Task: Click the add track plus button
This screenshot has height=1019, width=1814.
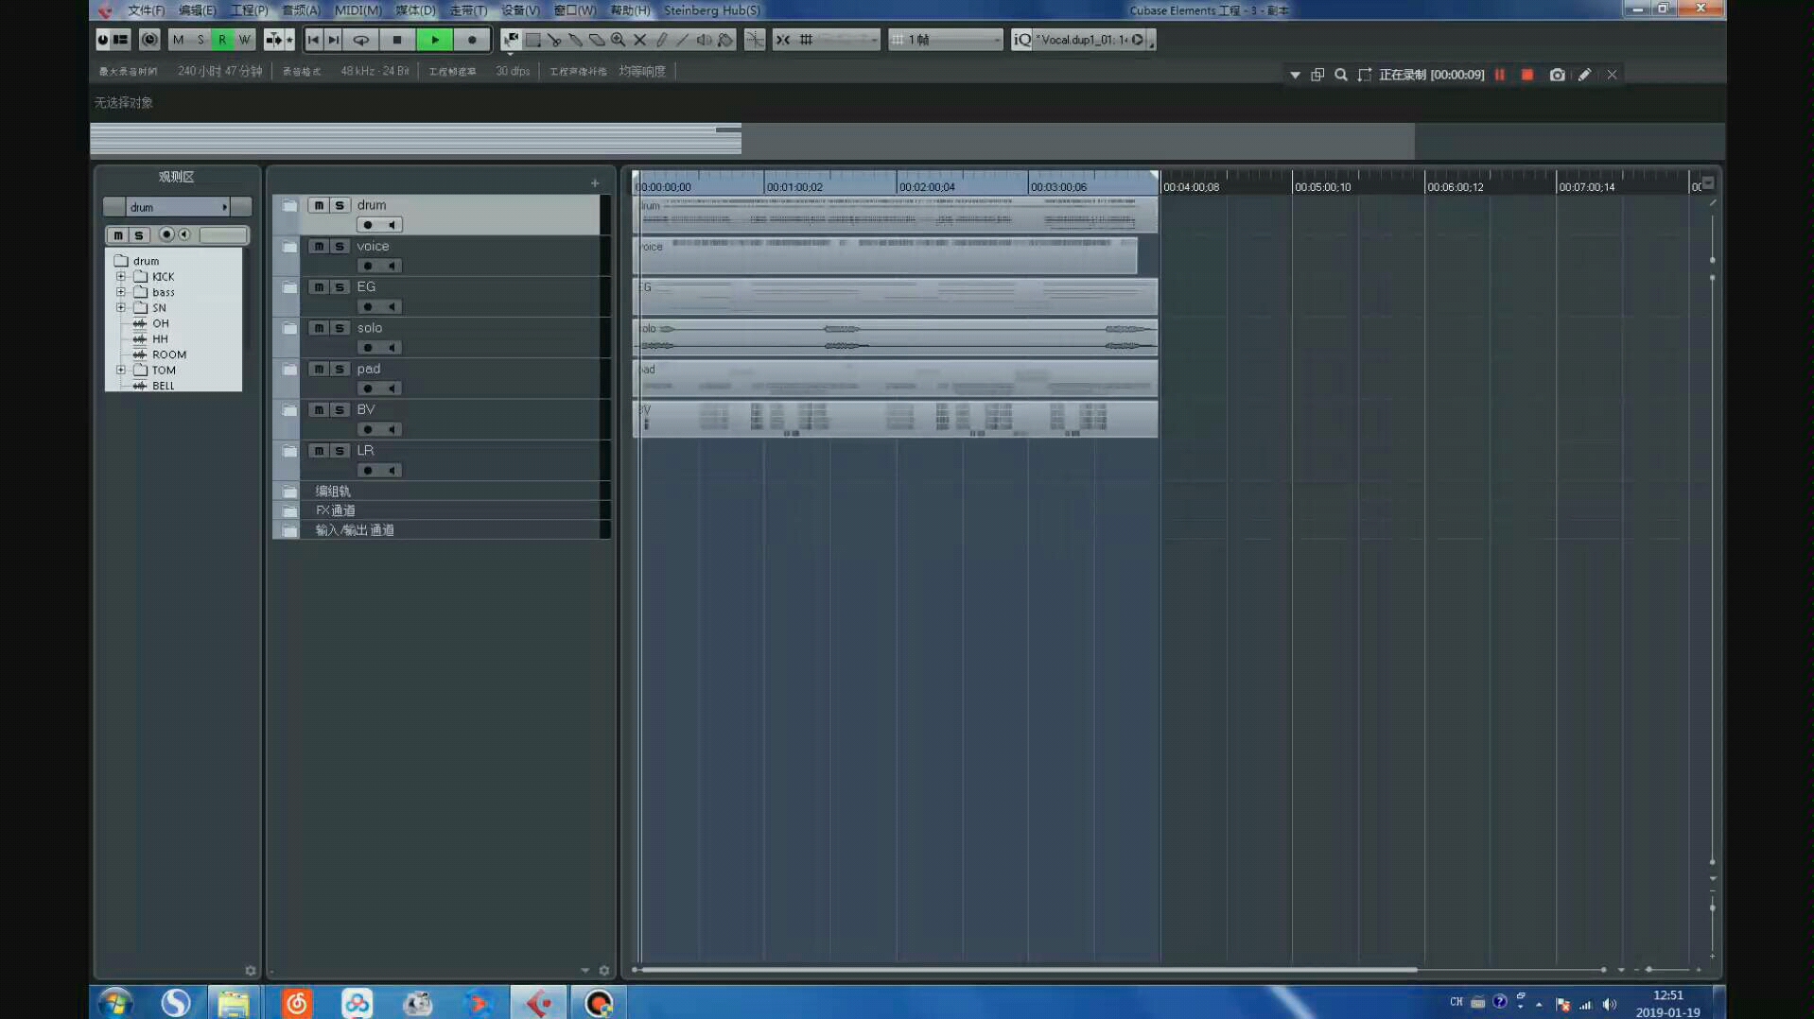Action: tap(595, 183)
